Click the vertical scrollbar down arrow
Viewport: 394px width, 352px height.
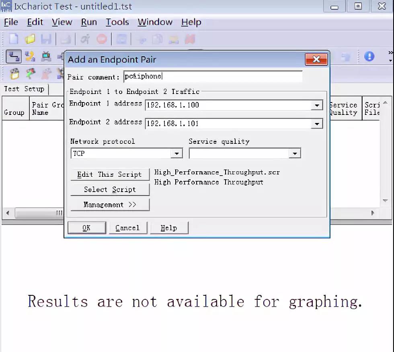tap(385, 201)
